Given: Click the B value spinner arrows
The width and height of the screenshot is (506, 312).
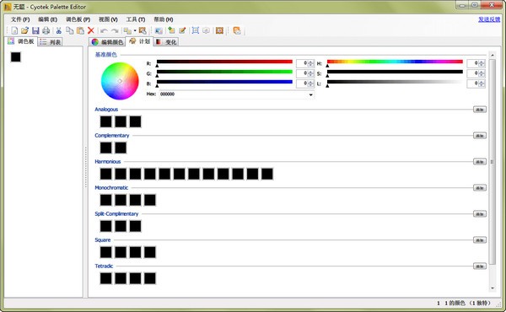Looking at the screenshot, I should [310, 83].
